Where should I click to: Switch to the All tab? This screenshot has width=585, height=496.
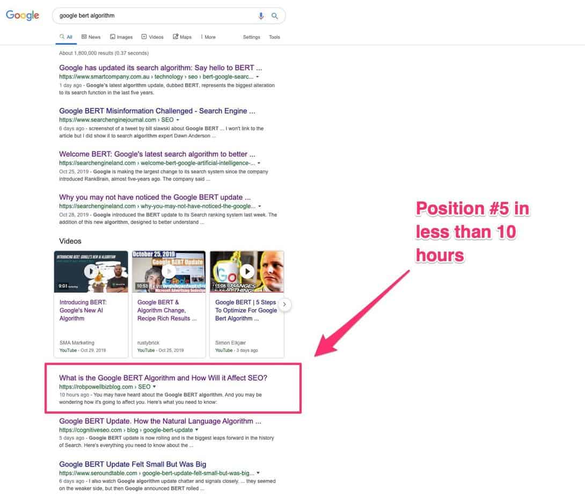(65, 37)
